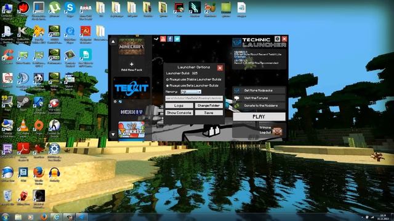Click the Change Folder button

click(209, 106)
